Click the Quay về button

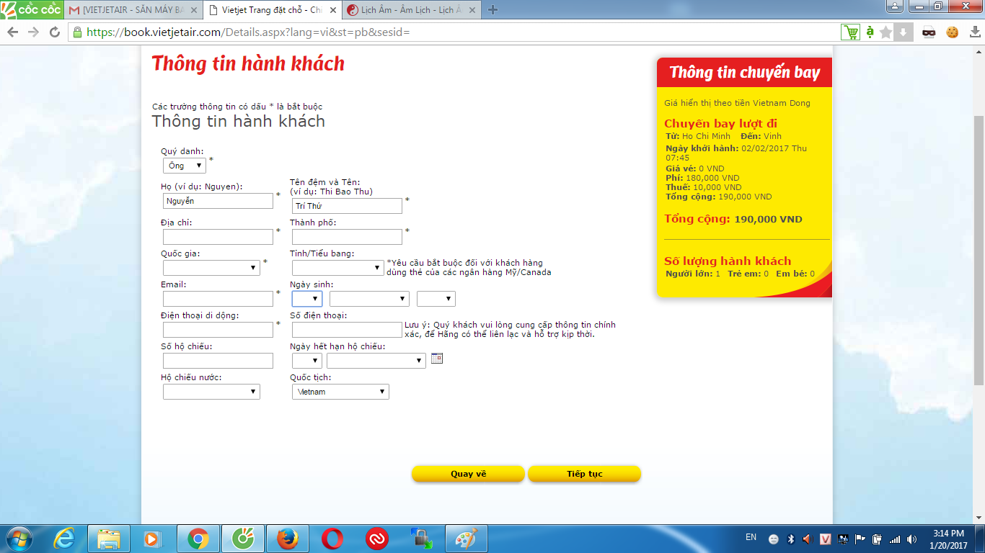coord(468,474)
